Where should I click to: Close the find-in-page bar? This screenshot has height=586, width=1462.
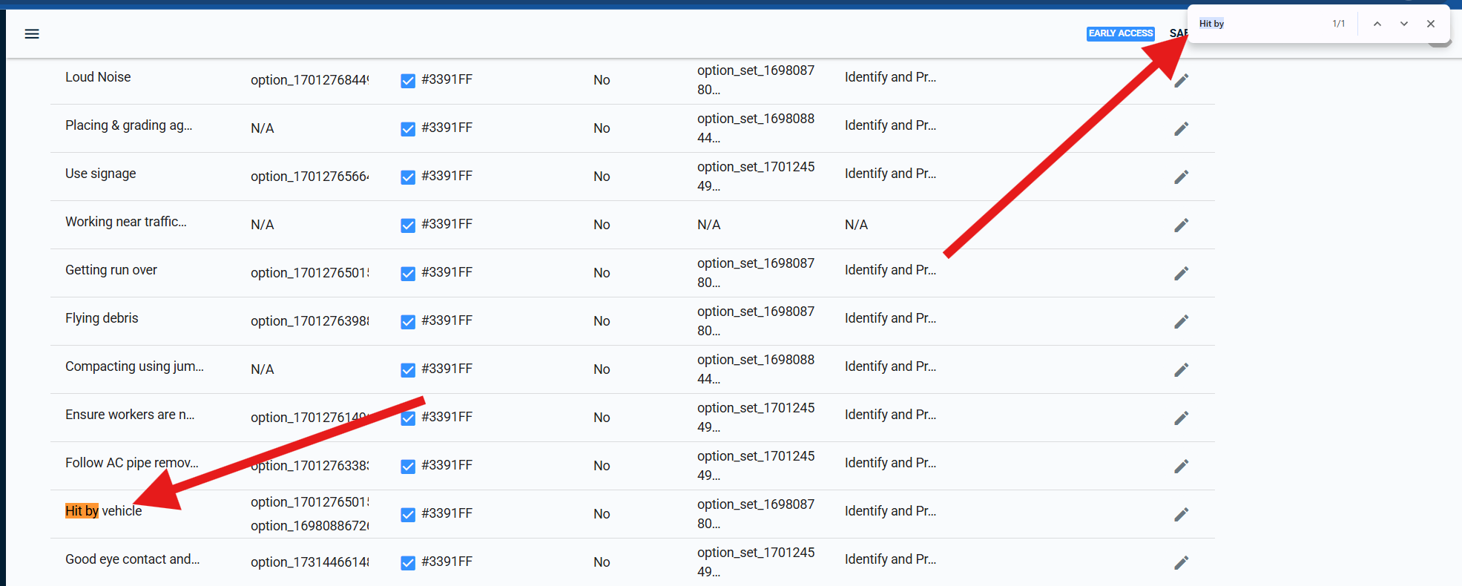coord(1430,24)
